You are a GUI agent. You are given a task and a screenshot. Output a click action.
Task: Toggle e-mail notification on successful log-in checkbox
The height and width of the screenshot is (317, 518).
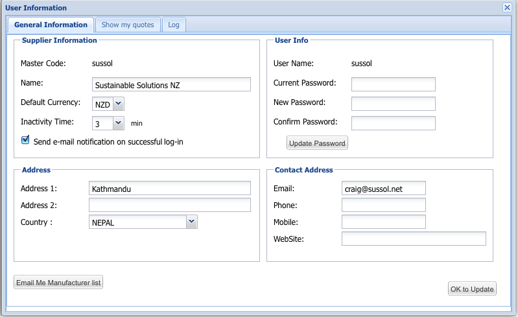(25, 140)
